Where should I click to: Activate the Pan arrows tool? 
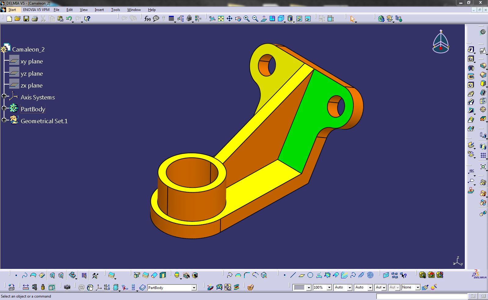[229, 19]
